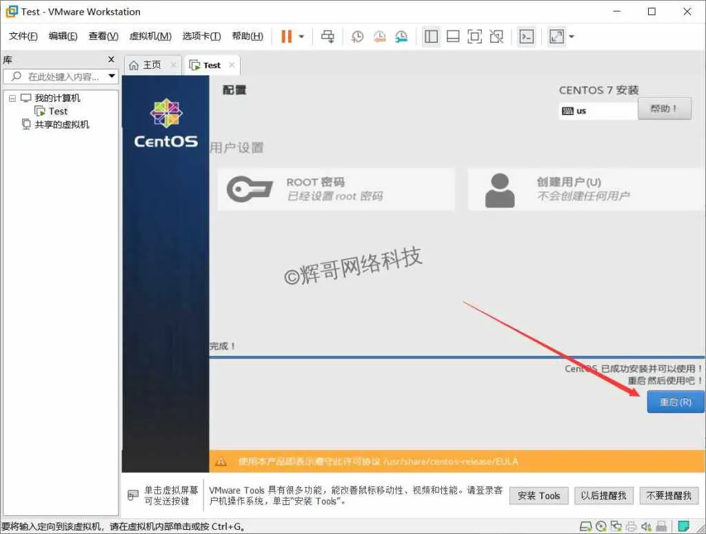
Task: Click the EULA warning triangle icon
Action: point(221,462)
